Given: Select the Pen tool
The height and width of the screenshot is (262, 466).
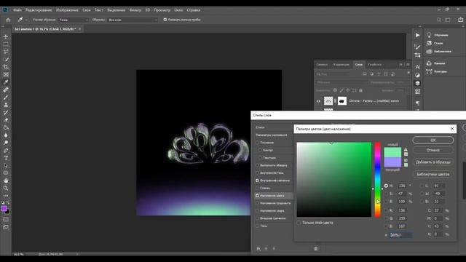Looking at the screenshot, I should pos(6,151).
